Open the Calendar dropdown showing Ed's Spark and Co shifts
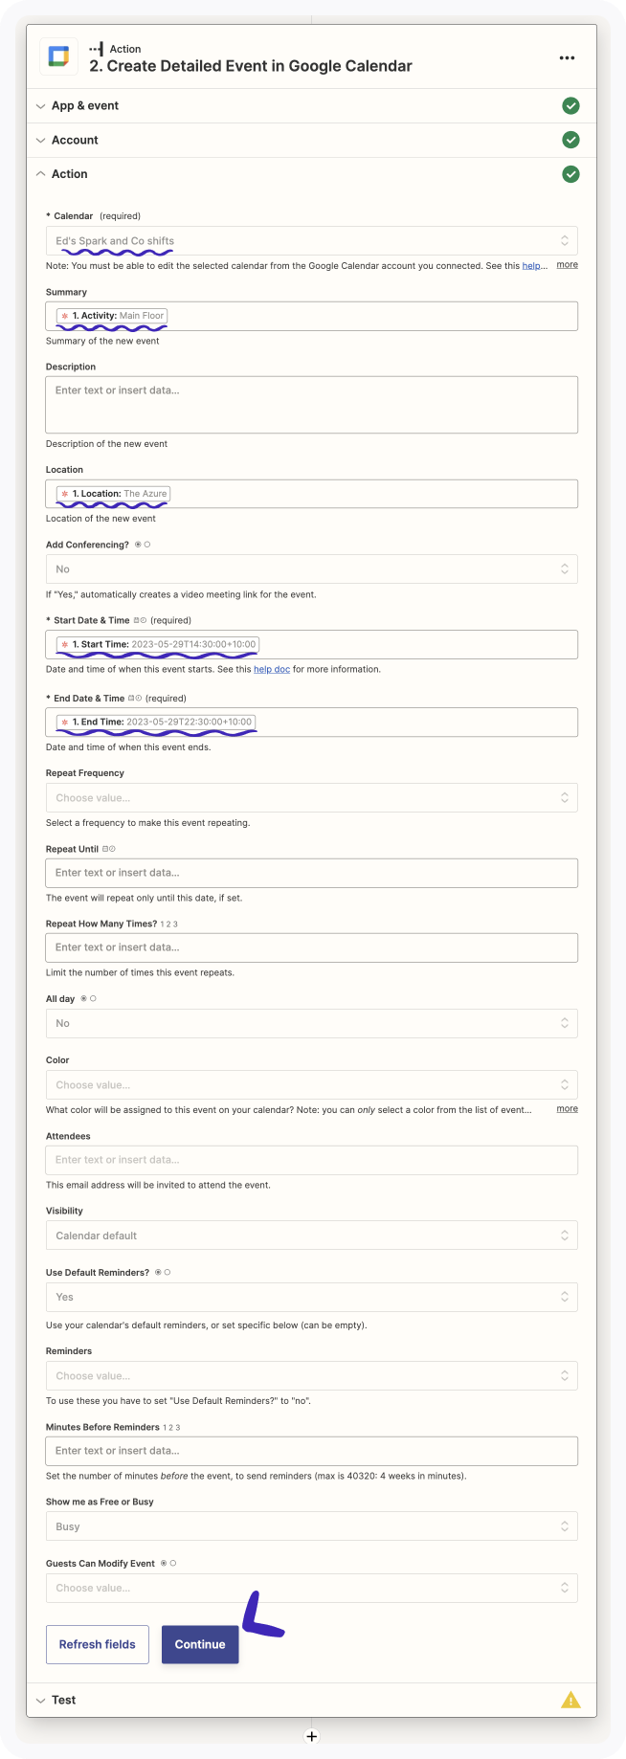 (311, 241)
